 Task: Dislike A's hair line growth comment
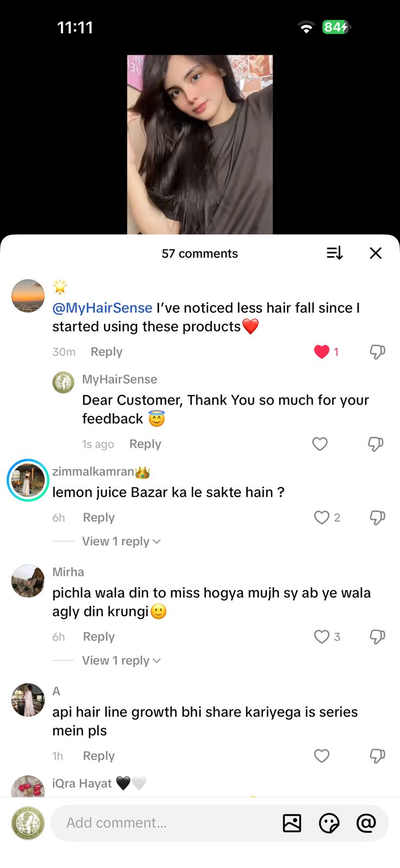(377, 756)
